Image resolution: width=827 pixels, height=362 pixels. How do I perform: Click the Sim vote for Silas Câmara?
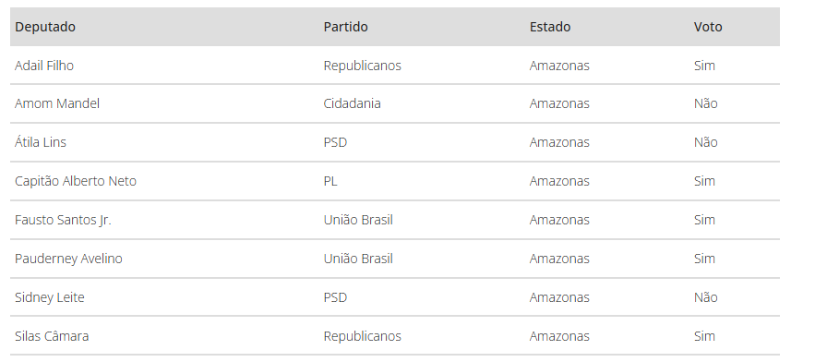click(704, 336)
